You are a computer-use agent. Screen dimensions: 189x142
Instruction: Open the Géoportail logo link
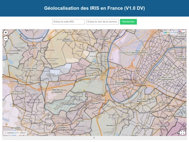(x=170, y=33)
